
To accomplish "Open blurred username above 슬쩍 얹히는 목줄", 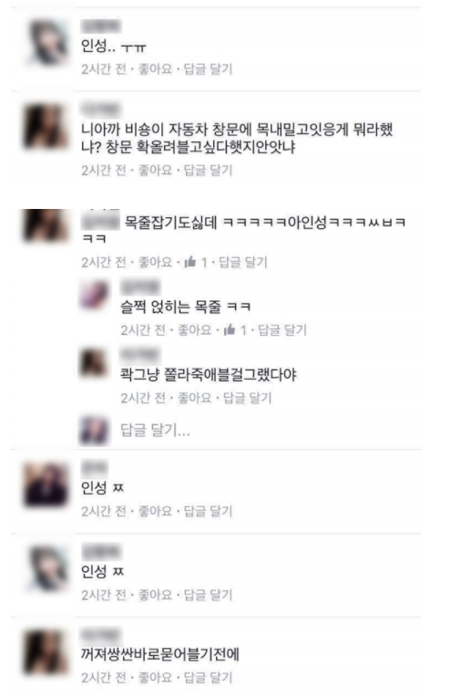I will coord(140,287).
